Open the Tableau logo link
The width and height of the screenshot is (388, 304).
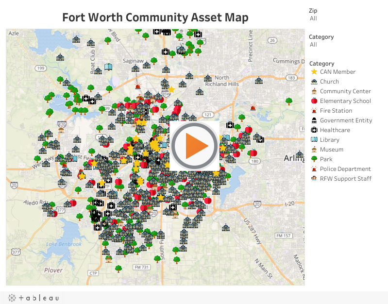tap(34, 298)
